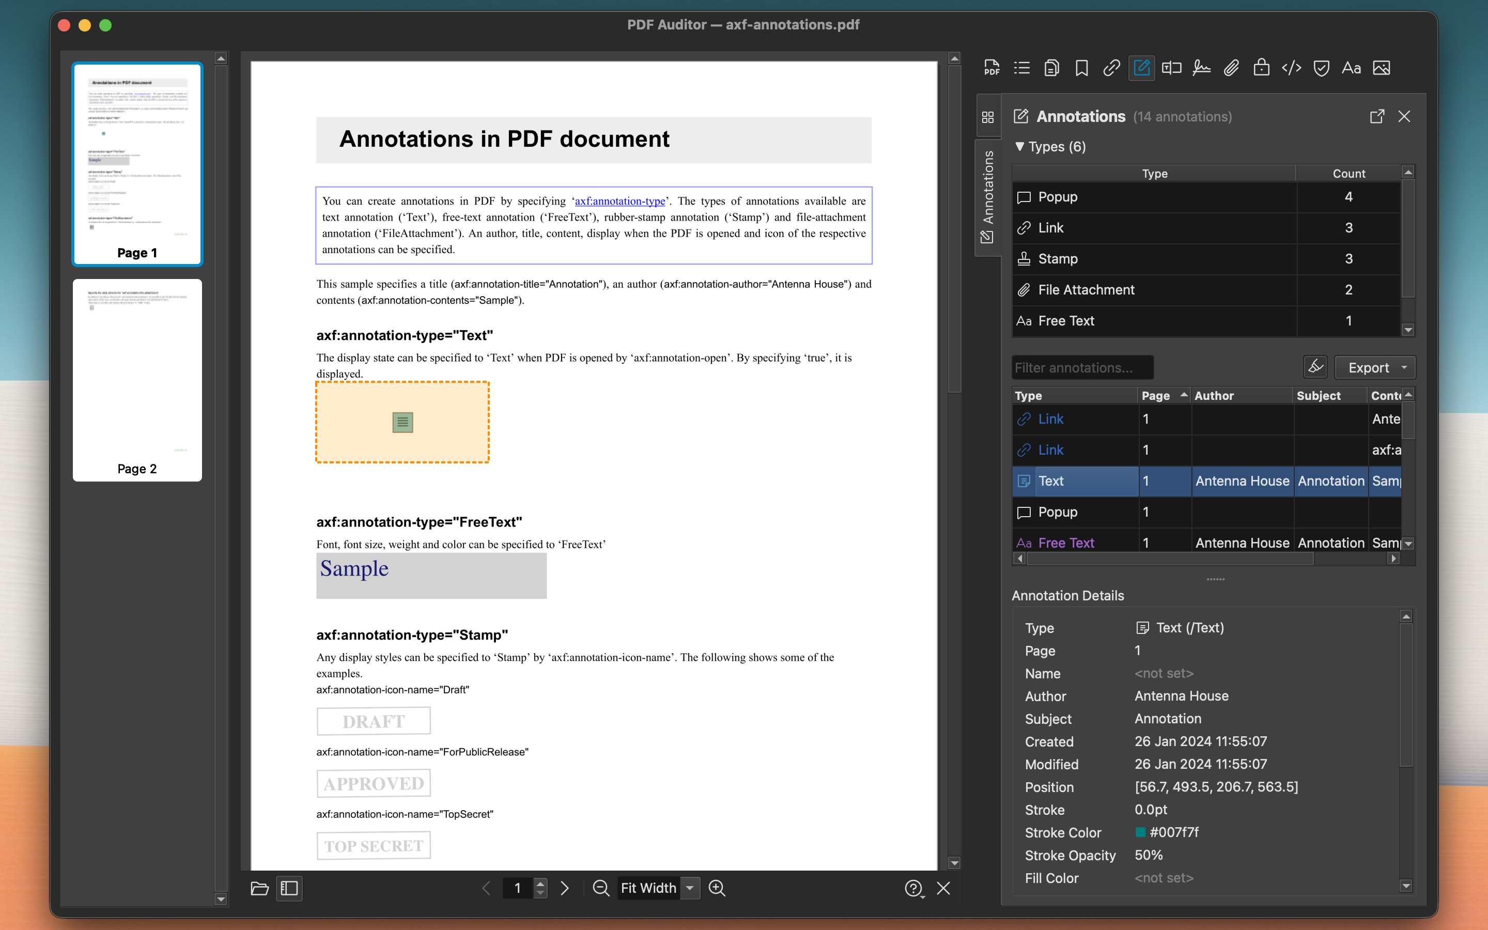The width and height of the screenshot is (1488, 930).
Task: Click the help button at the bottom
Action: pos(915,888)
